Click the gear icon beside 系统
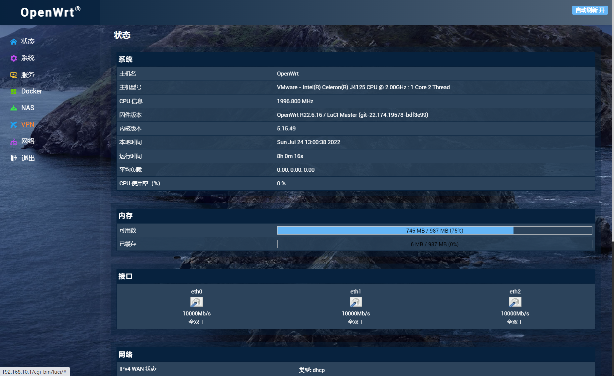Screen dimensions: 614x376 point(14,58)
